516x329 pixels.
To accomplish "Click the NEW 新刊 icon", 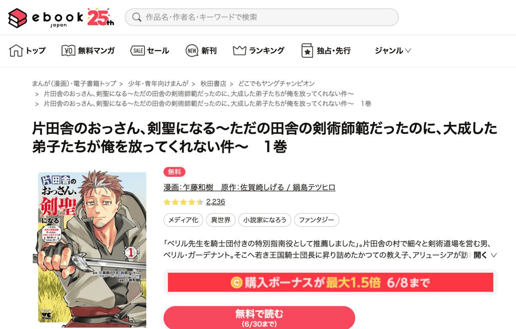I will click(192, 51).
